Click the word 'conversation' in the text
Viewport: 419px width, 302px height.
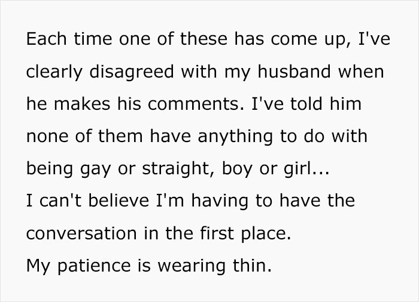click(x=81, y=233)
